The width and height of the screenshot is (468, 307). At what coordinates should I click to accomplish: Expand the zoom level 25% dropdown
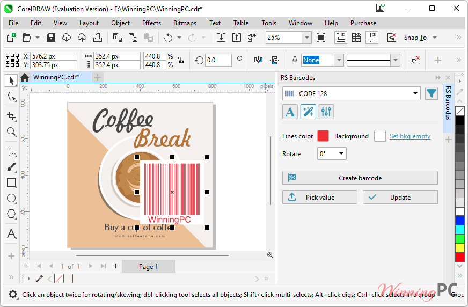[x=306, y=38]
